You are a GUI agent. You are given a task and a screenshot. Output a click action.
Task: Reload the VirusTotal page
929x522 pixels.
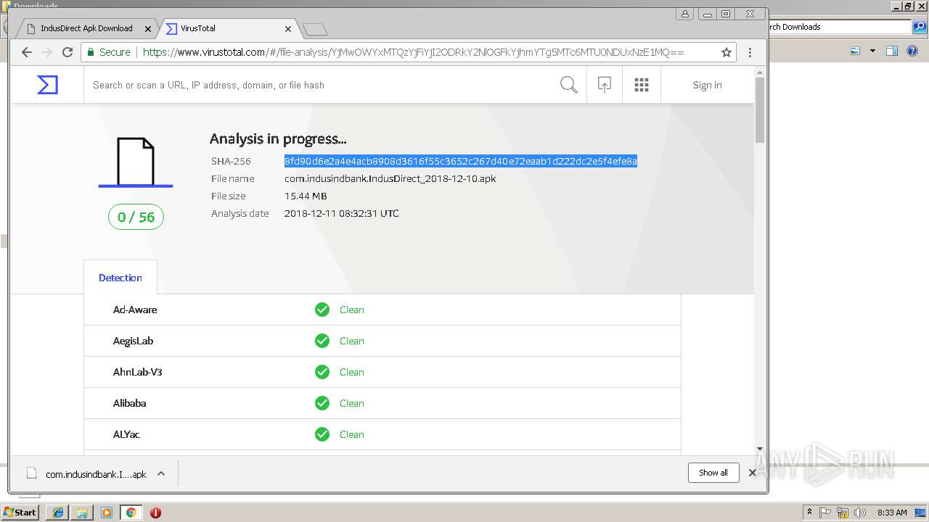coord(67,52)
